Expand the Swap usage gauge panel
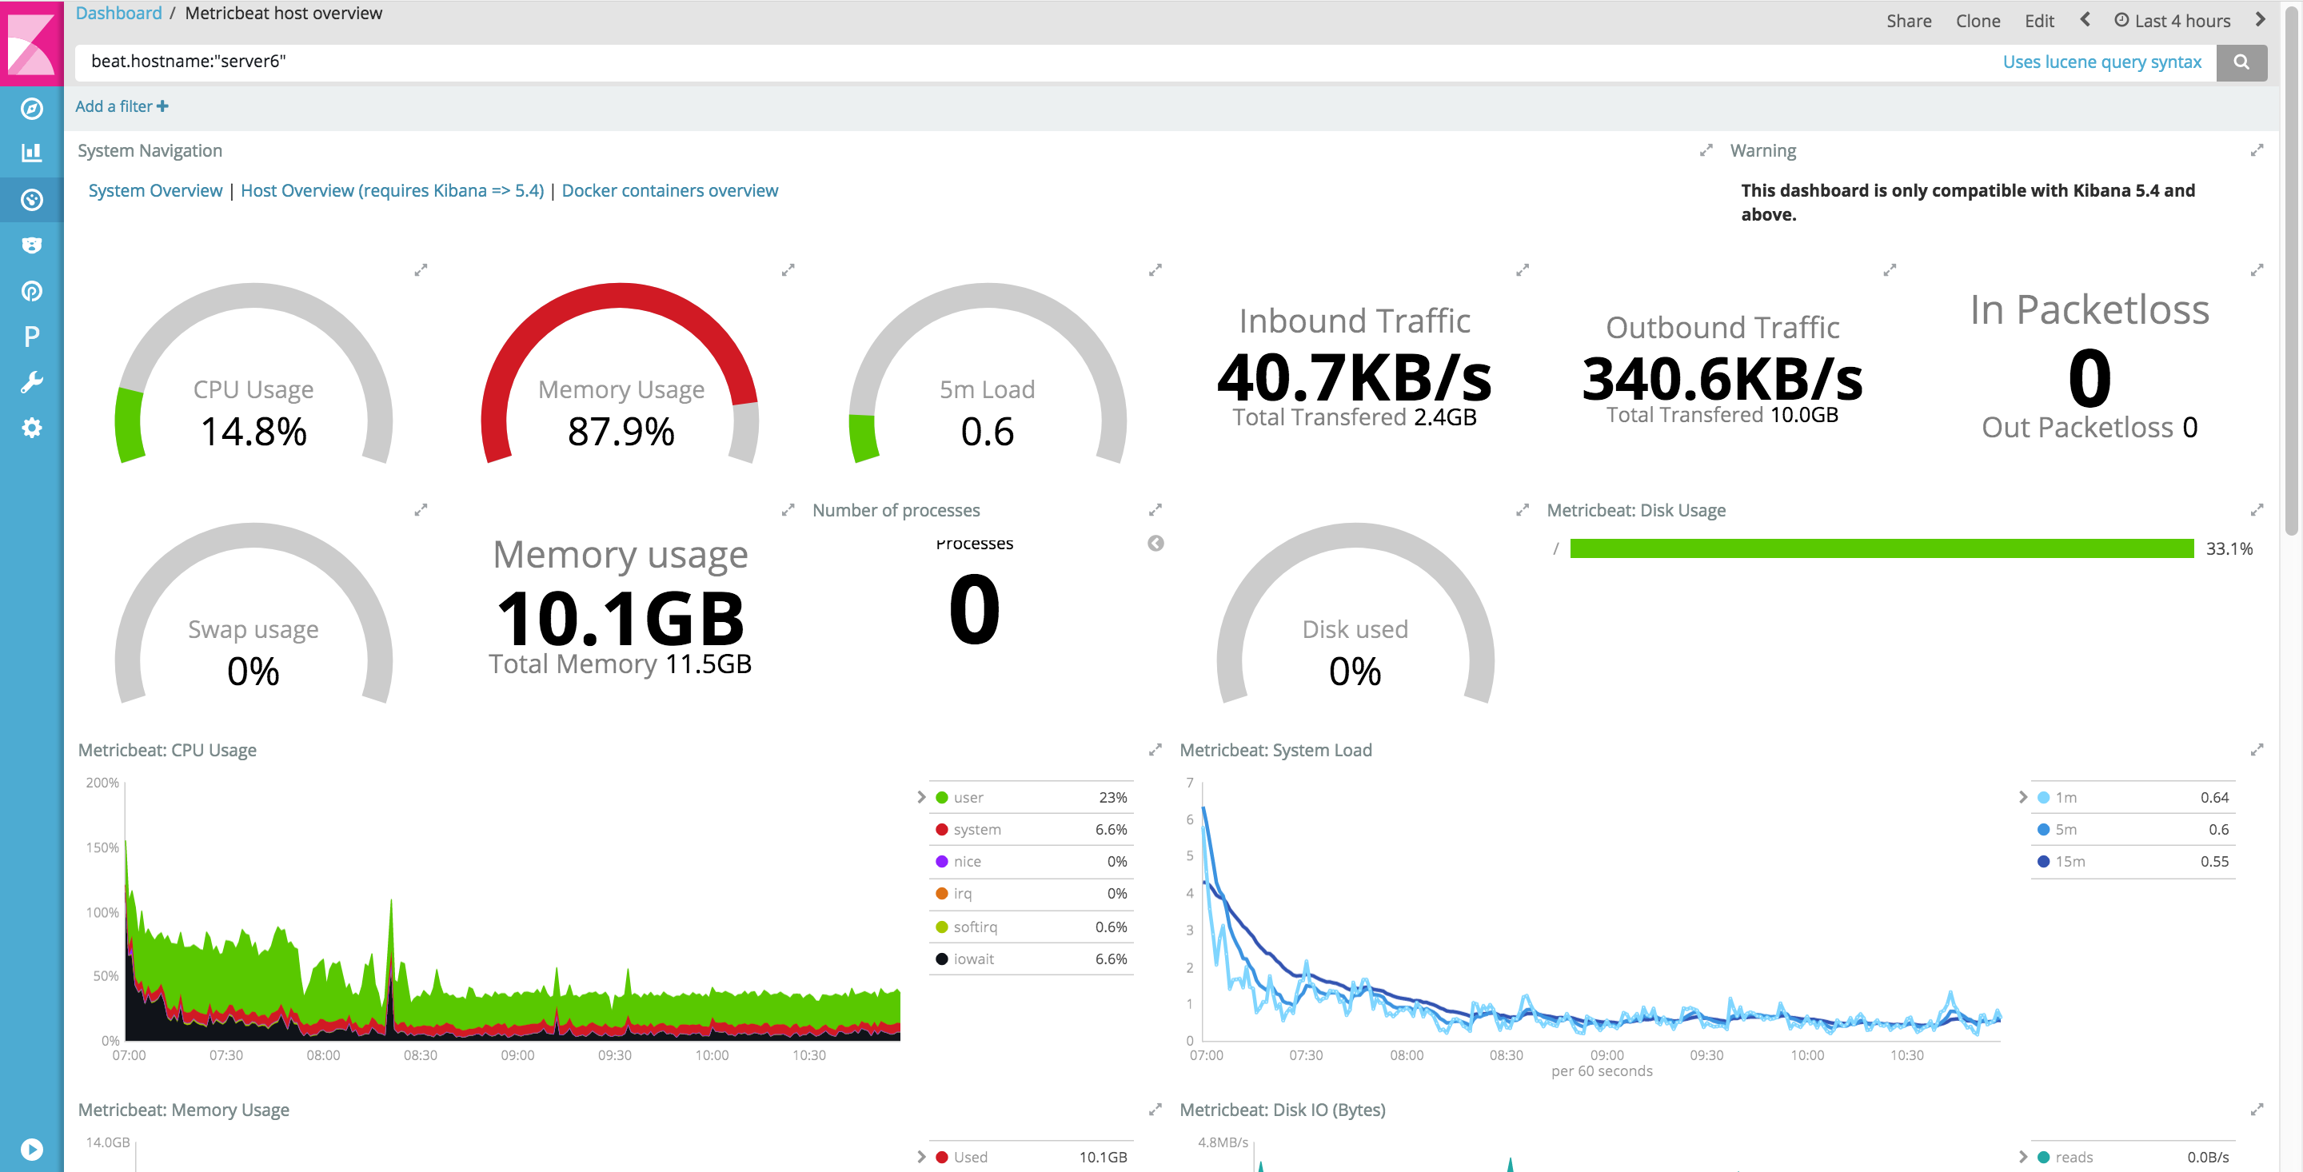This screenshot has height=1172, width=2303. click(421, 509)
